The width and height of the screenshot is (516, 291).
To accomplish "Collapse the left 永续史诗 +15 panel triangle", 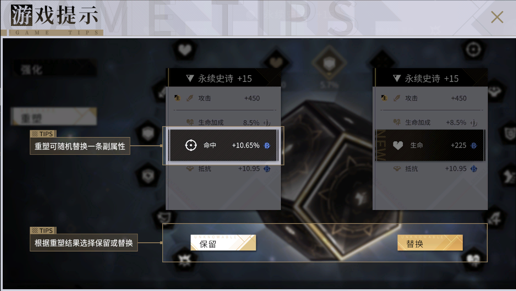I will (190, 78).
